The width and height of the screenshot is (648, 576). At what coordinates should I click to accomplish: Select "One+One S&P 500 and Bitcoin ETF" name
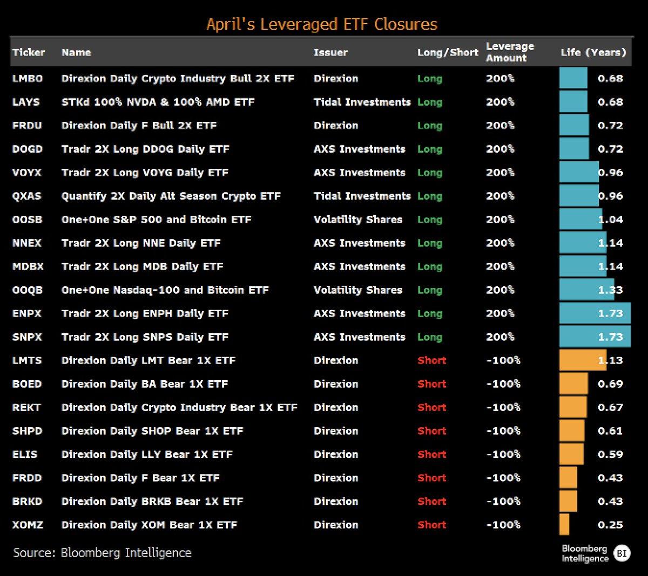157,220
